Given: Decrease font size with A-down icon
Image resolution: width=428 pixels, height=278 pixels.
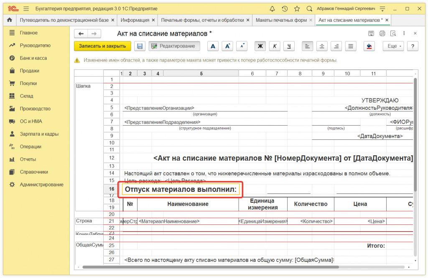Looking at the screenshot, I should pyautogui.click(x=242, y=46).
